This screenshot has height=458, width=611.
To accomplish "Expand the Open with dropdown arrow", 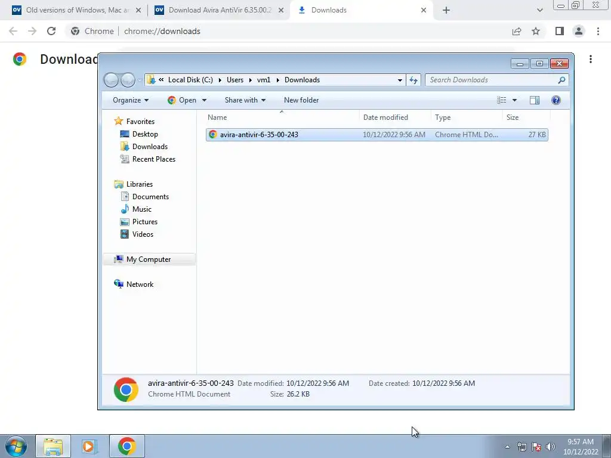I will [x=204, y=100].
